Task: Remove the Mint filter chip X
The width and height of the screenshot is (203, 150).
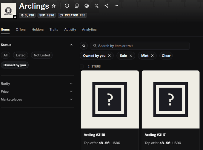Action: click(152, 56)
